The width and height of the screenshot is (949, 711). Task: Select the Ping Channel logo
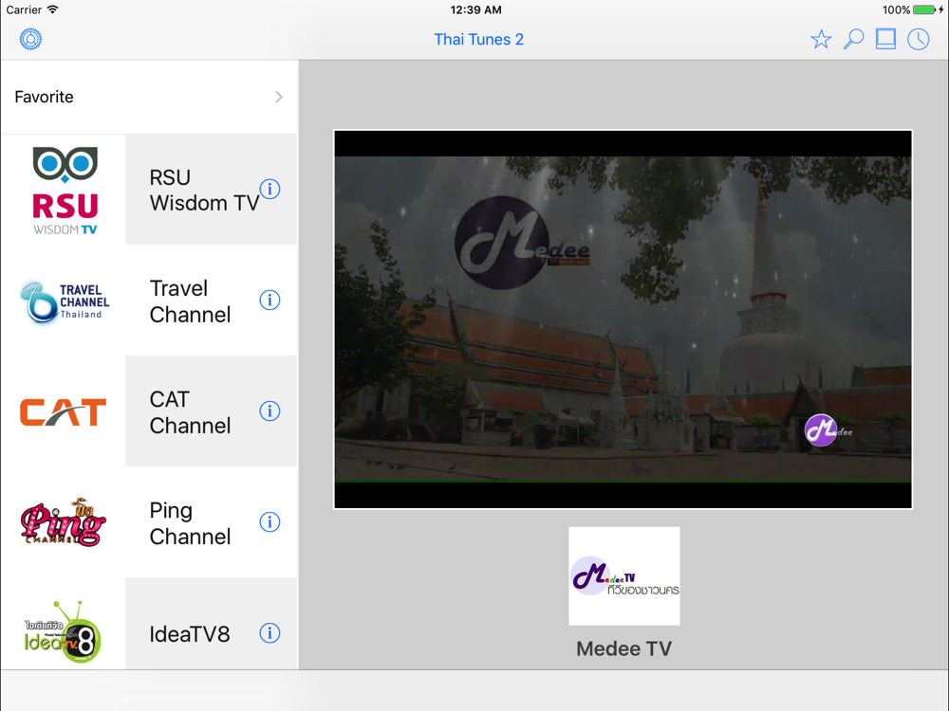tap(64, 522)
